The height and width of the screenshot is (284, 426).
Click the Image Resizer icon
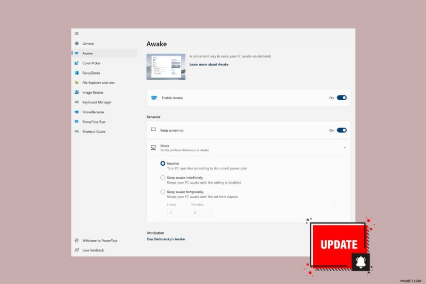point(77,92)
